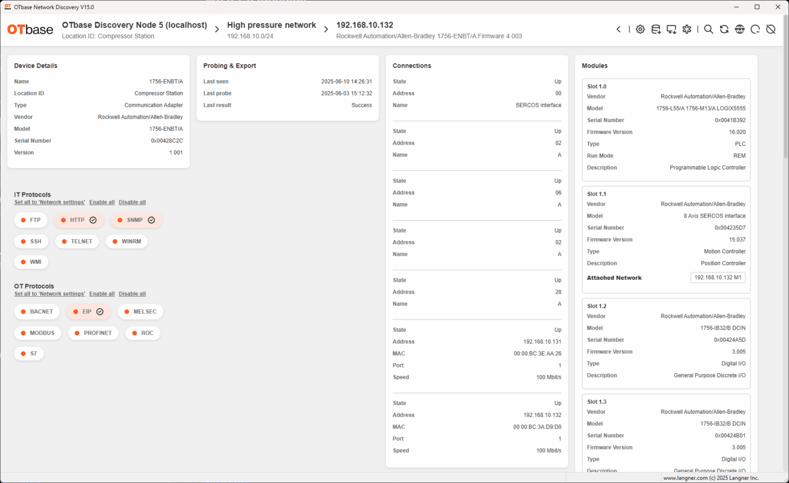Screen dimensions: 789x483
Task: Select the WWW globe icon
Action: (740, 29)
